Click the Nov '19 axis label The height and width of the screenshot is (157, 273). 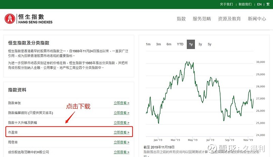(248, 140)
